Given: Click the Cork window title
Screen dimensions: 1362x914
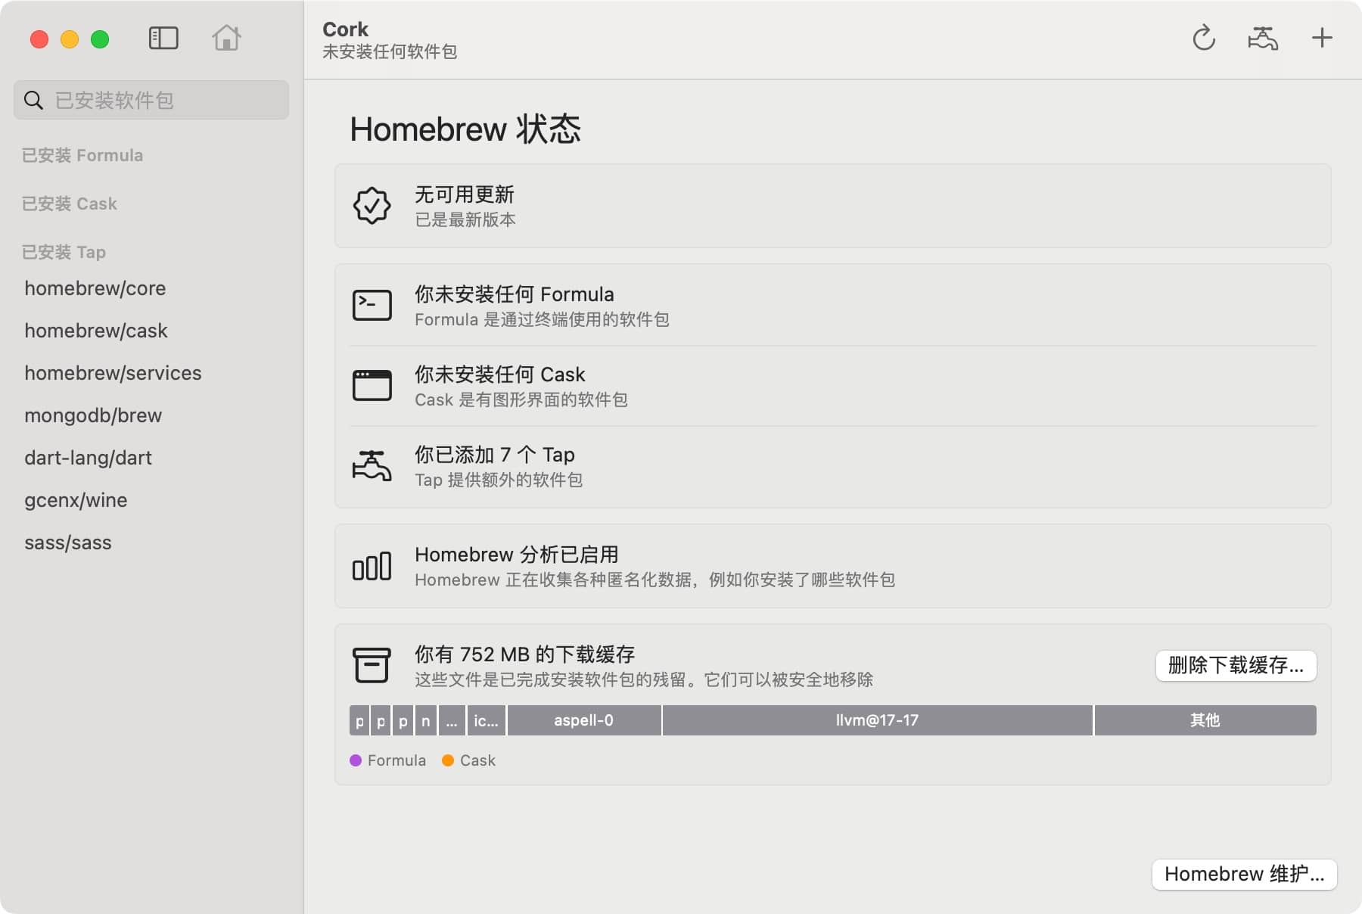Looking at the screenshot, I should (345, 29).
